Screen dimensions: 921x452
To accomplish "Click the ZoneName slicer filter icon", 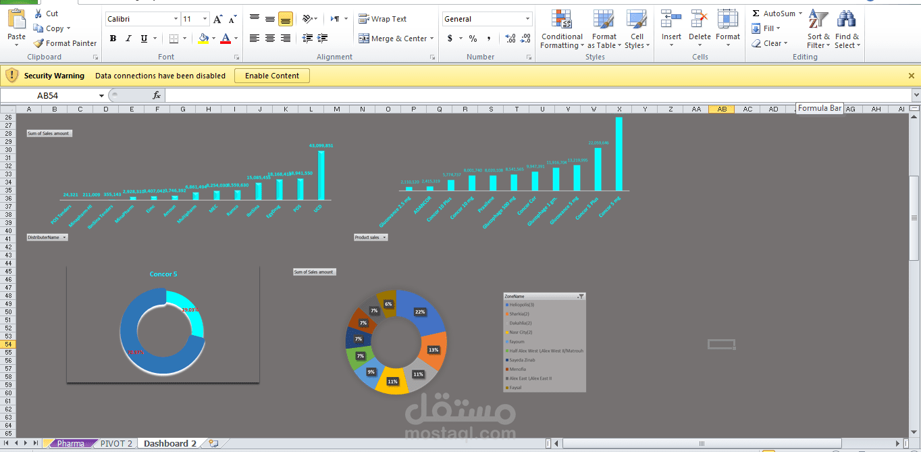I will [581, 297].
